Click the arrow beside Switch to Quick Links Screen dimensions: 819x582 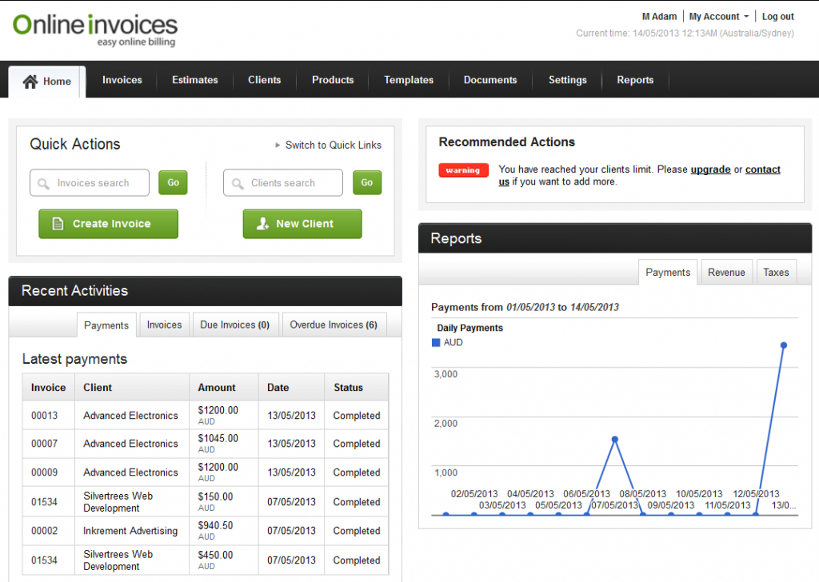pos(278,145)
